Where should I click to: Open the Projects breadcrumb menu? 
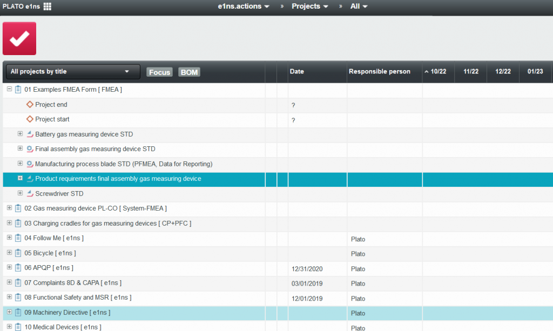[309, 6]
